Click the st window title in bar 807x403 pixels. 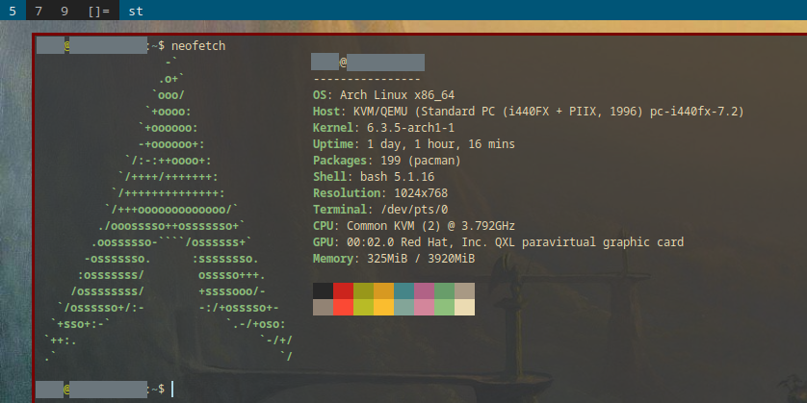[136, 11]
